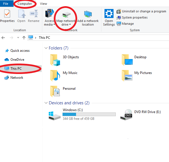Viewport: 169px width, 162px height.
Task: Open System properties from ribbon
Action: tap(132, 18)
